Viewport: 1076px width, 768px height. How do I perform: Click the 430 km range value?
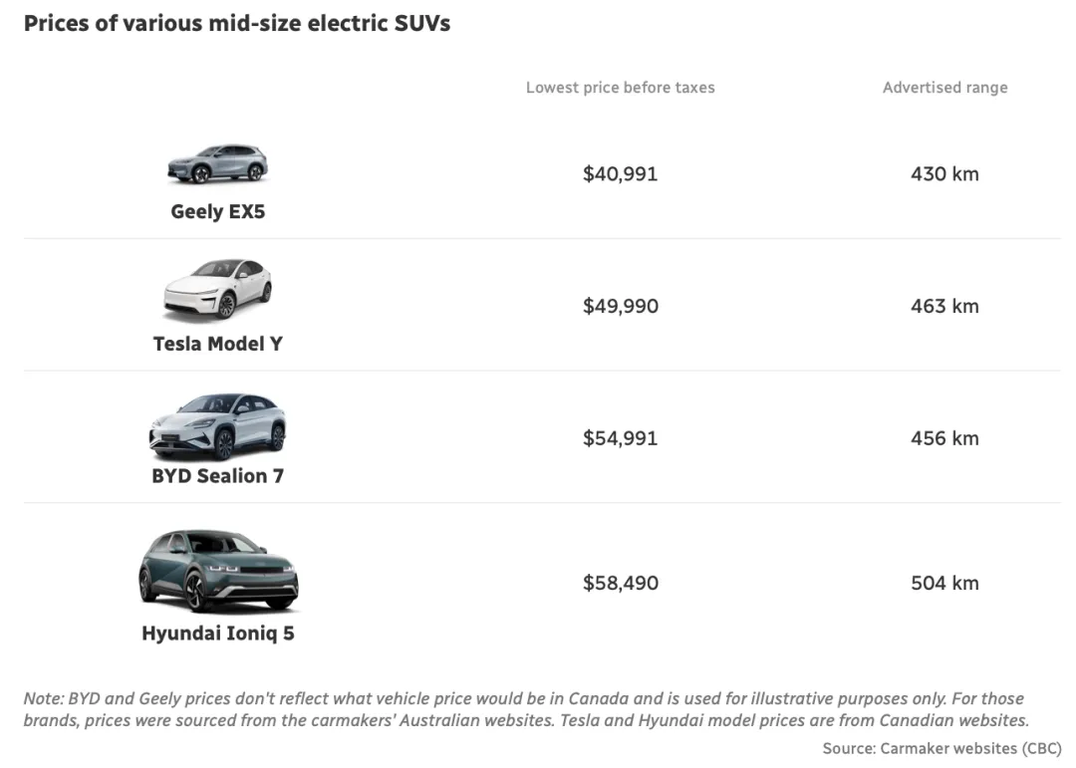(944, 173)
